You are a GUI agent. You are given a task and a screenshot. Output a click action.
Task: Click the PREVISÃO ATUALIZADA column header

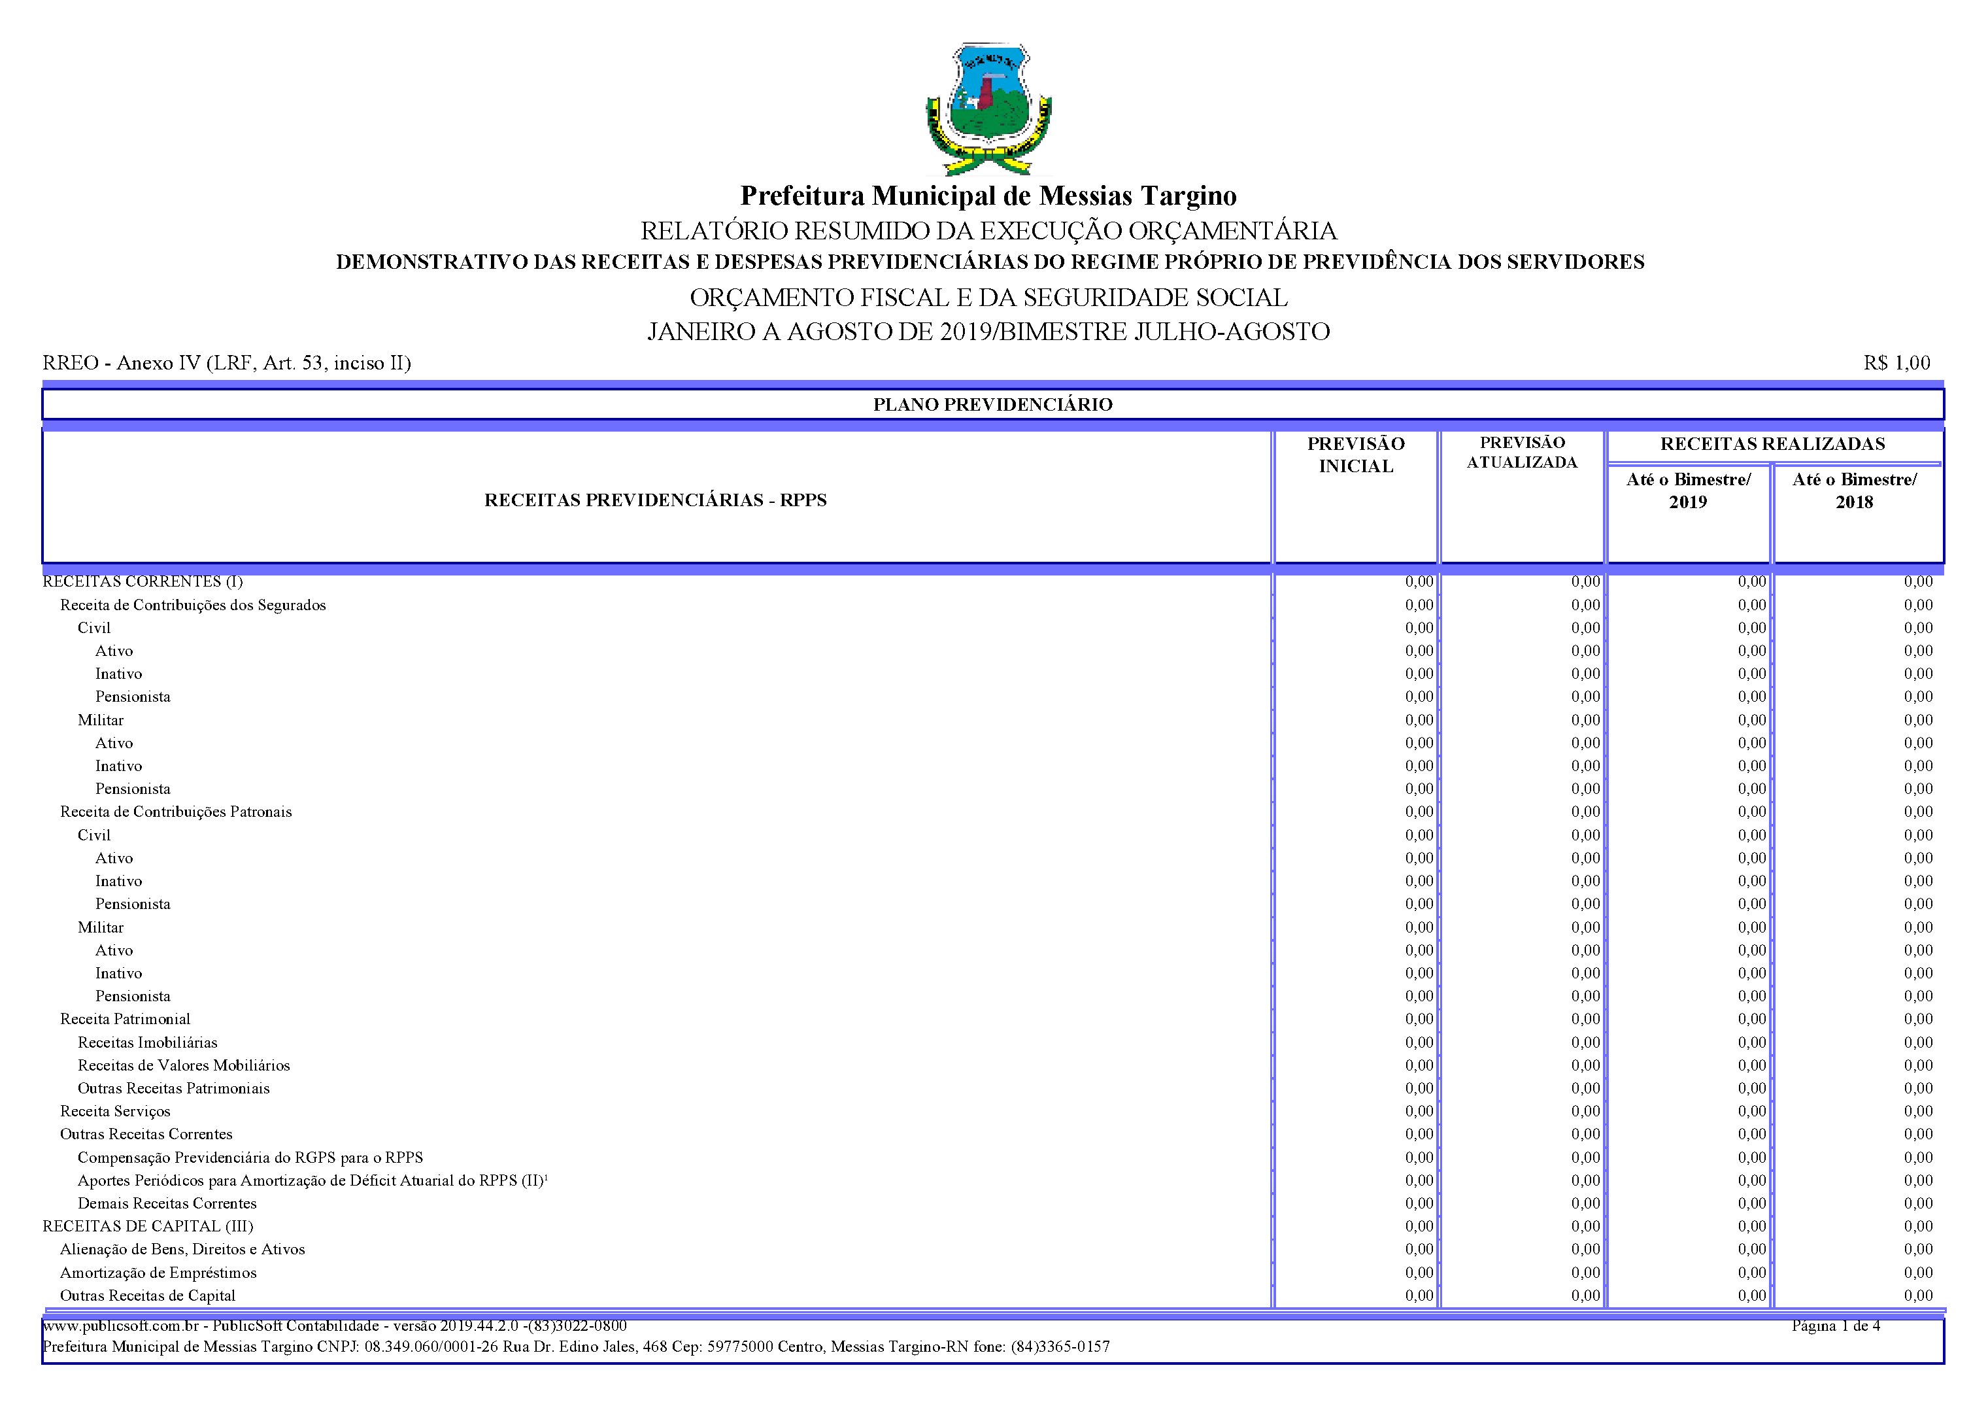point(1521,453)
